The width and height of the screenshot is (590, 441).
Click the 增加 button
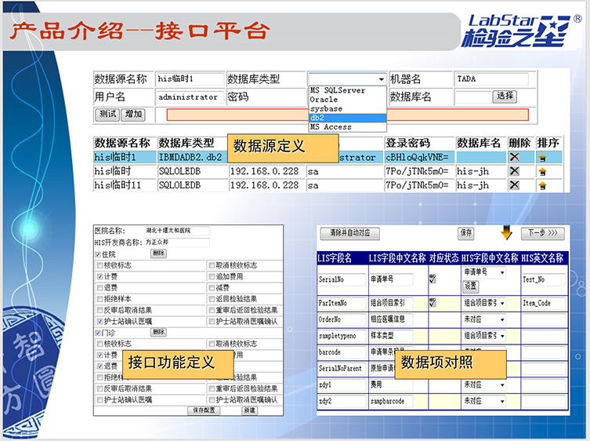click(133, 115)
